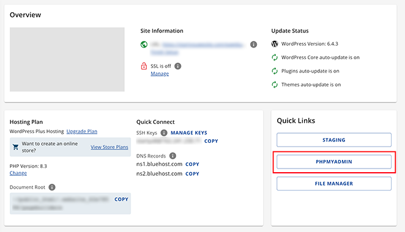
Task: Click the WordPress Core auto-update is on text
Action: coord(321,57)
